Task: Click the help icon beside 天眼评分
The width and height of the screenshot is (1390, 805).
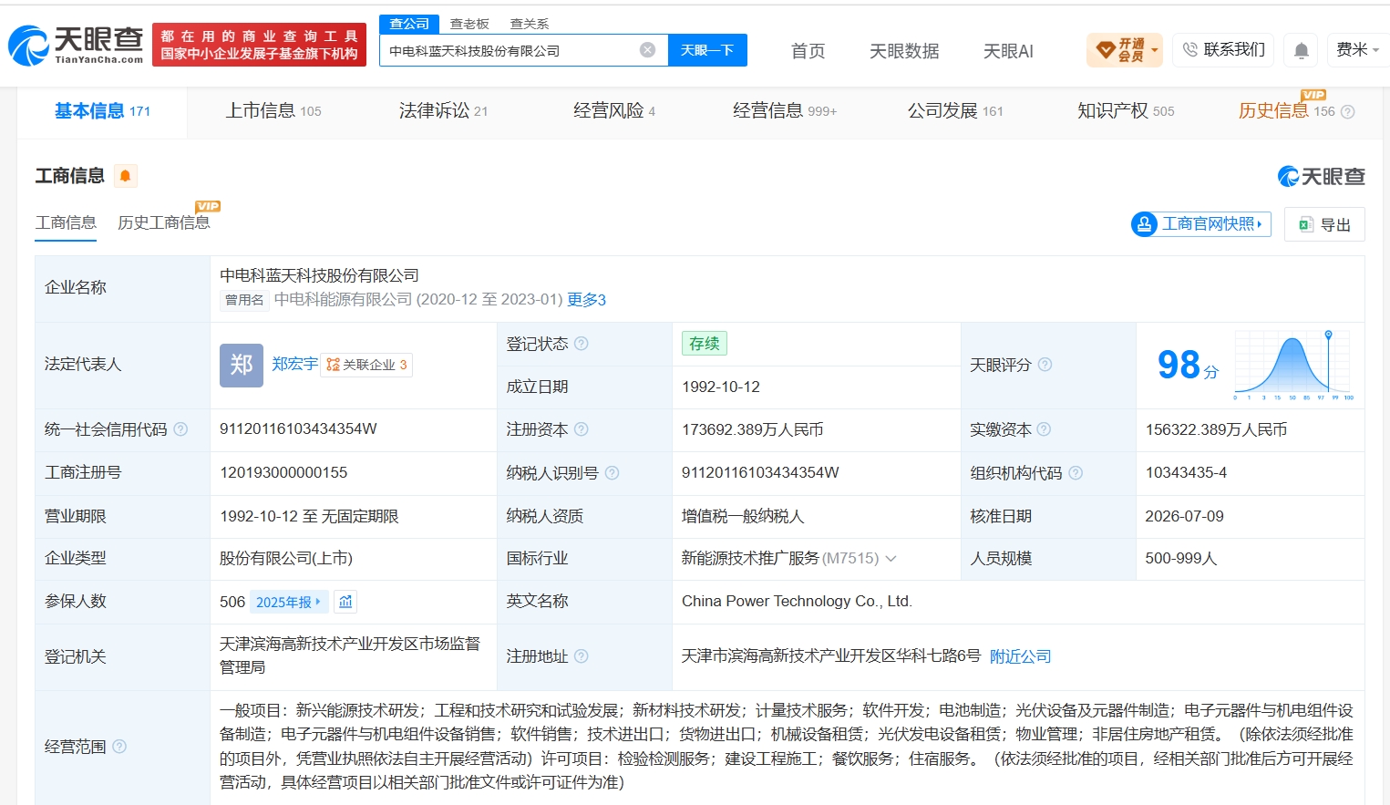Action: [x=1045, y=365]
